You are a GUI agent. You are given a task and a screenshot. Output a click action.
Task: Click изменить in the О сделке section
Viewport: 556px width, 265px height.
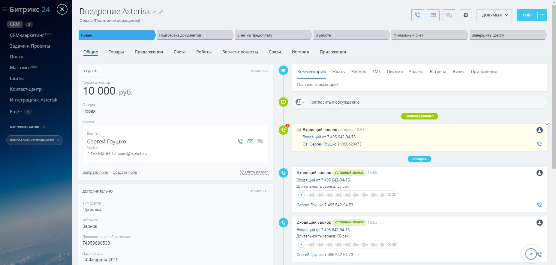tap(260, 71)
